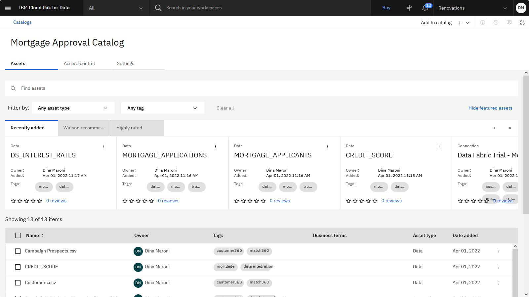Open the catalog data flow icon
529x297 pixels.
[x=522, y=22]
